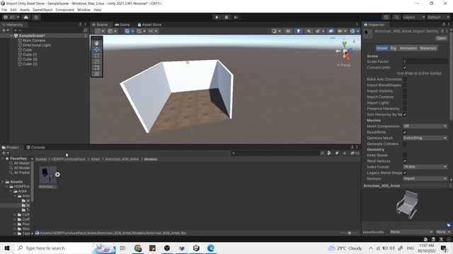Enable the Import Visibility checkbox
Screen dimensions: 453x254
pyautogui.click(x=405, y=91)
